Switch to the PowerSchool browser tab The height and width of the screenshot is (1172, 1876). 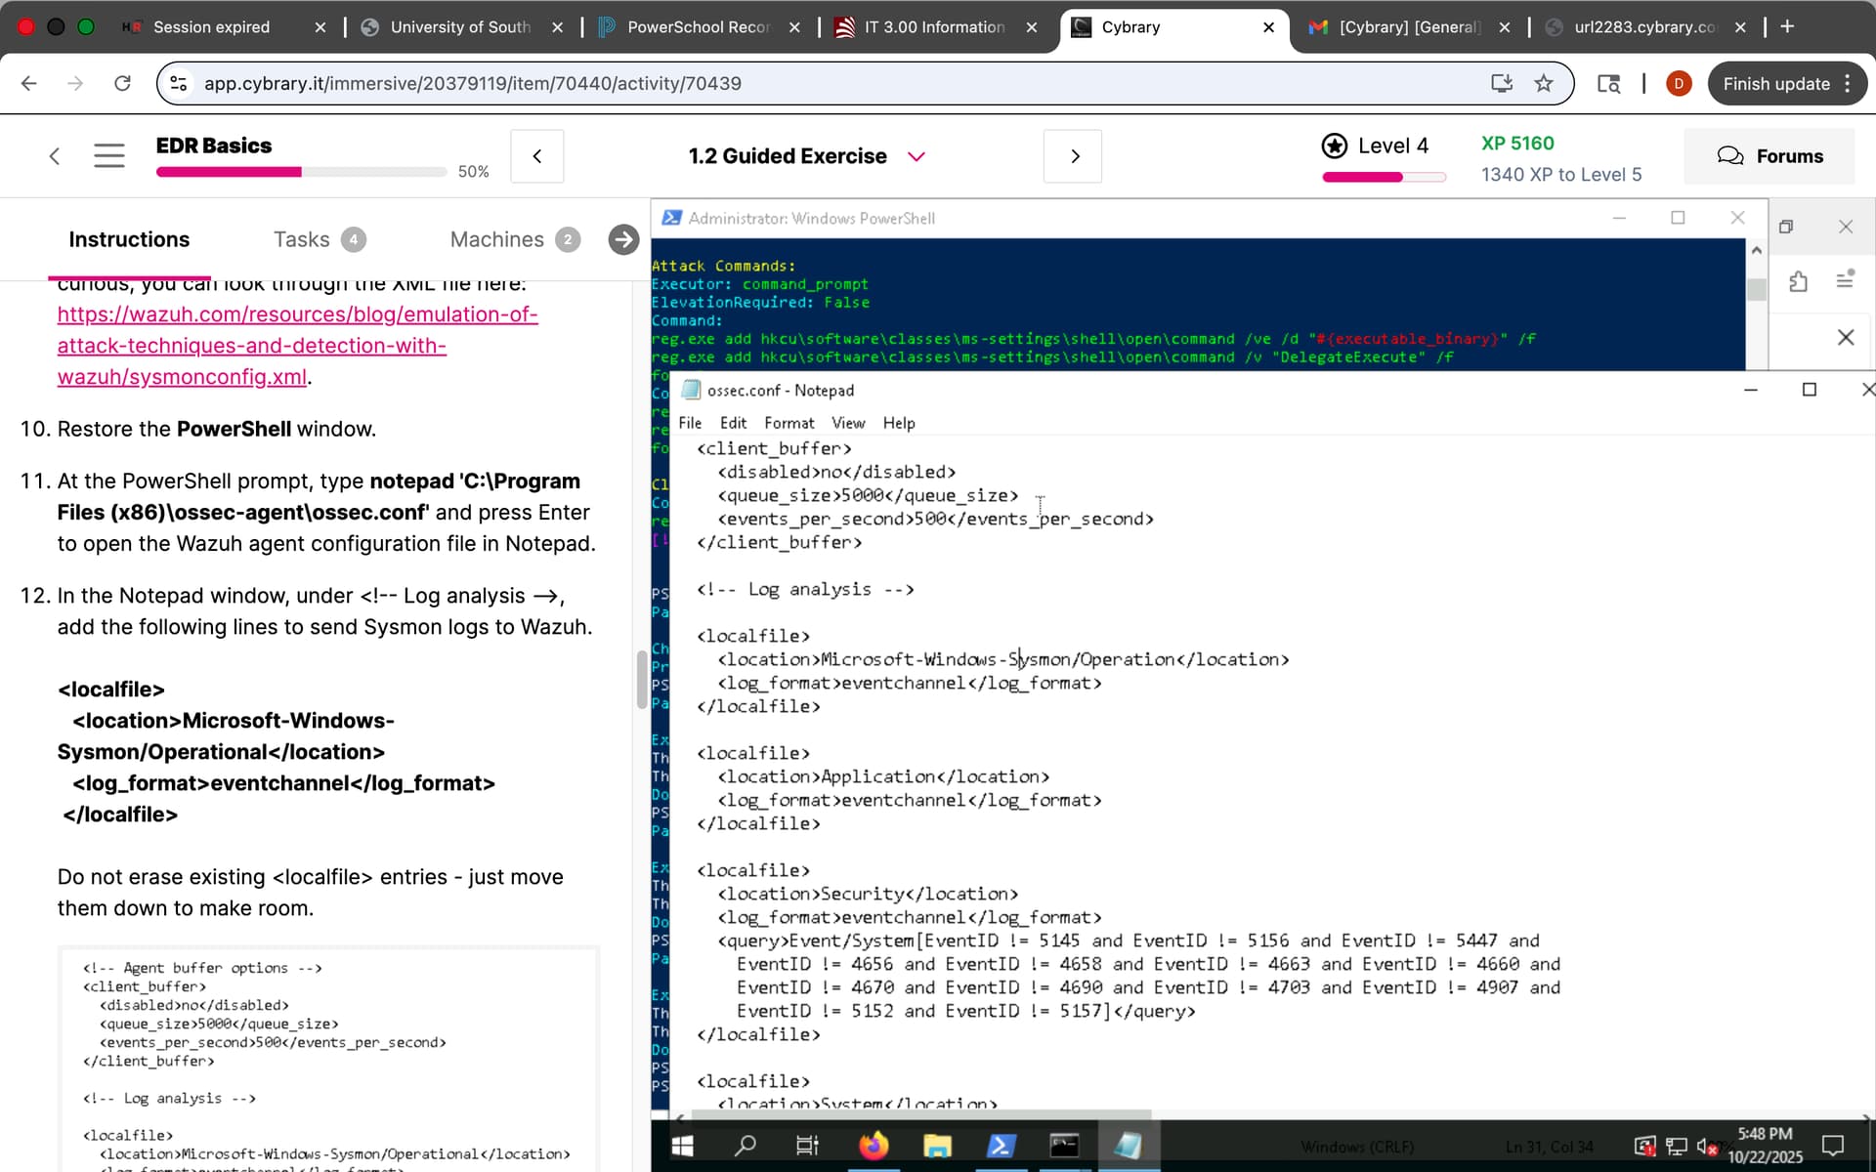click(x=697, y=27)
